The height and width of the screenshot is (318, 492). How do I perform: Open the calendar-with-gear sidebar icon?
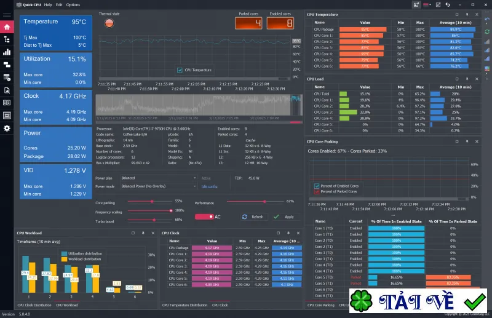[7, 78]
